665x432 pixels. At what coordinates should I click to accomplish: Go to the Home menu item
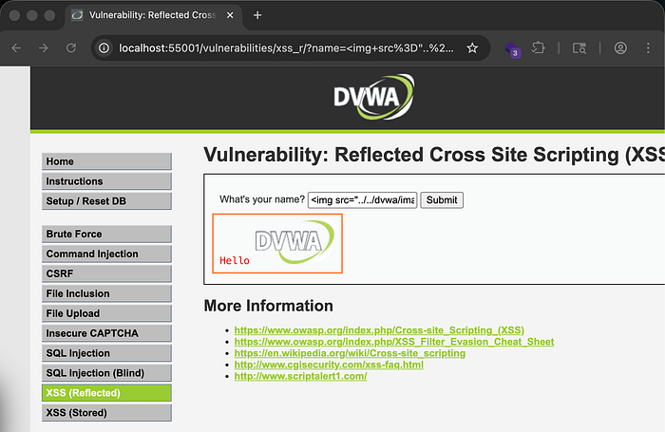[x=106, y=161]
